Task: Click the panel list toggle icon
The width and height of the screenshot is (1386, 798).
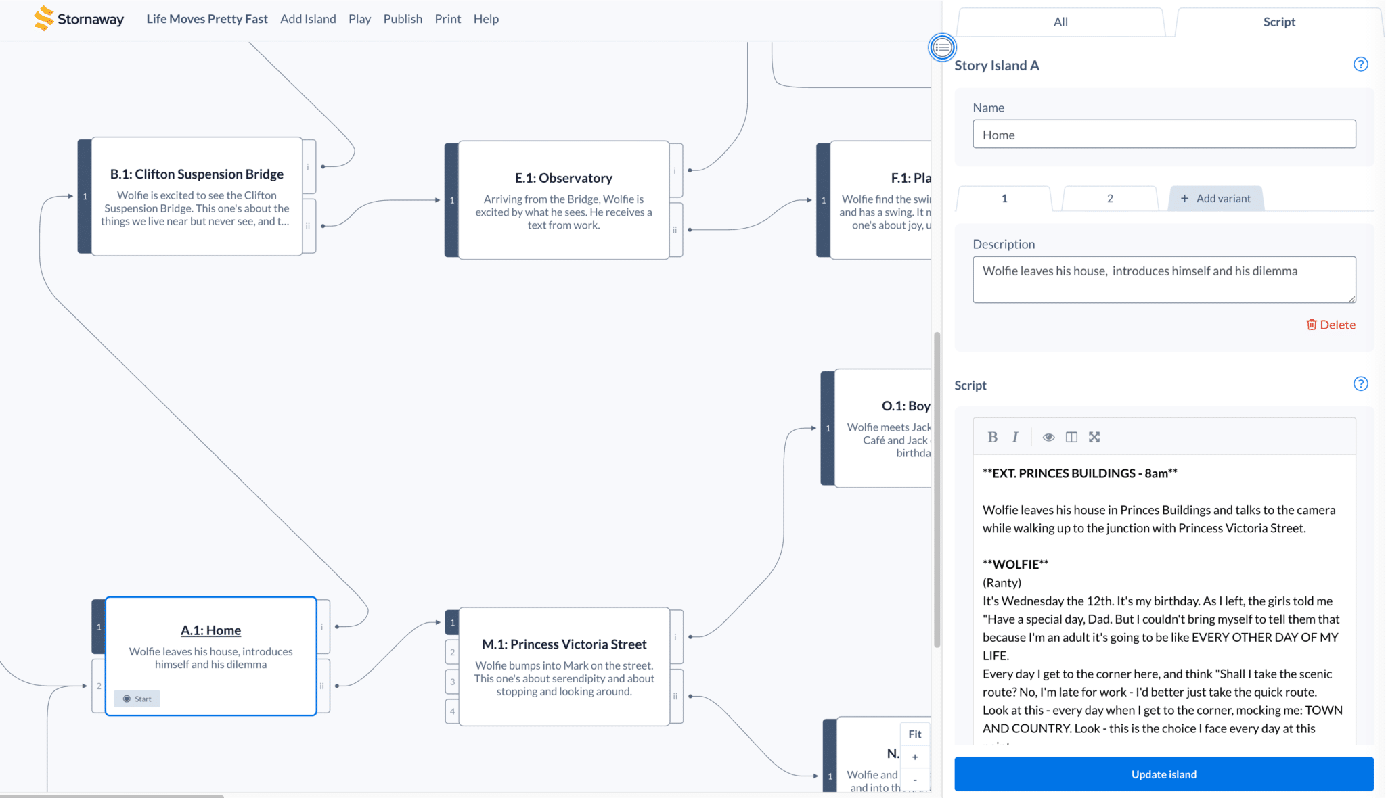Action: point(942,47)
